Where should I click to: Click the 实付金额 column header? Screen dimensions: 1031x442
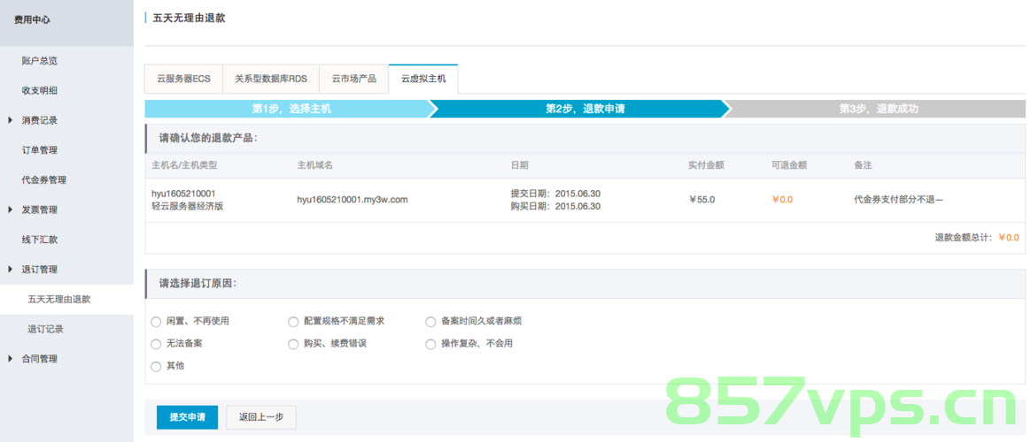(x=706, y=165)
